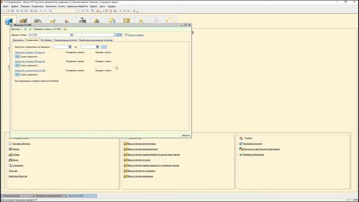This screenshot has height=202, width=359.
Task: Open calendar for the period end date
Action: [97, 47]
